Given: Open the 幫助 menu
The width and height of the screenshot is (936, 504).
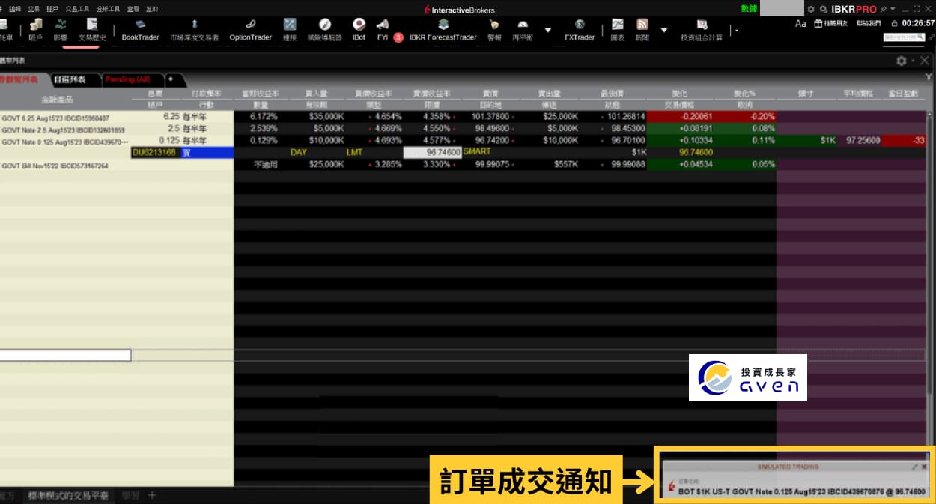Looking at the screenshot, I should click(152, 9).
